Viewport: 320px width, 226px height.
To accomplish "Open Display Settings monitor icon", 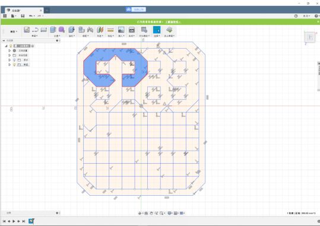I will [x=169, y=213].
